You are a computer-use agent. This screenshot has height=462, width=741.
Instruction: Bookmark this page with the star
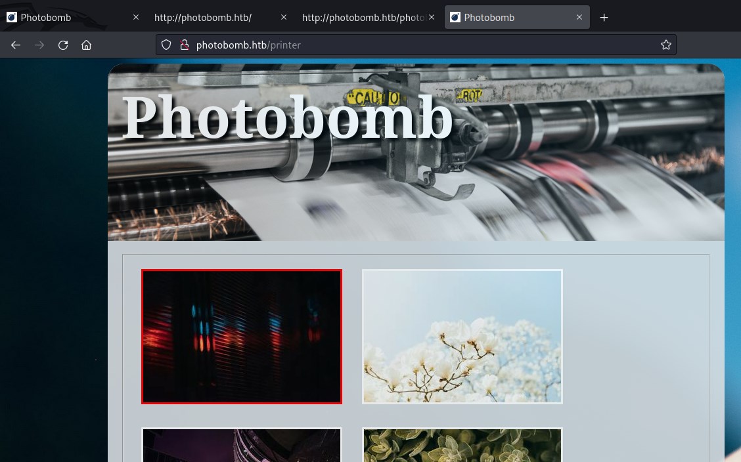665,45
